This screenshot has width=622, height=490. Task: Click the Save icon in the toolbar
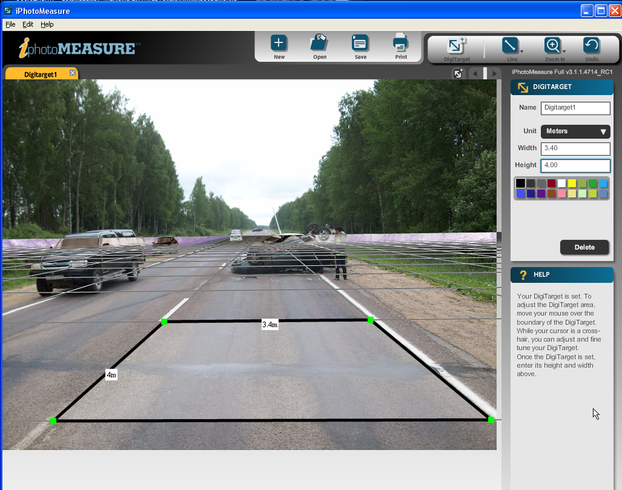[x=360, y=44]
